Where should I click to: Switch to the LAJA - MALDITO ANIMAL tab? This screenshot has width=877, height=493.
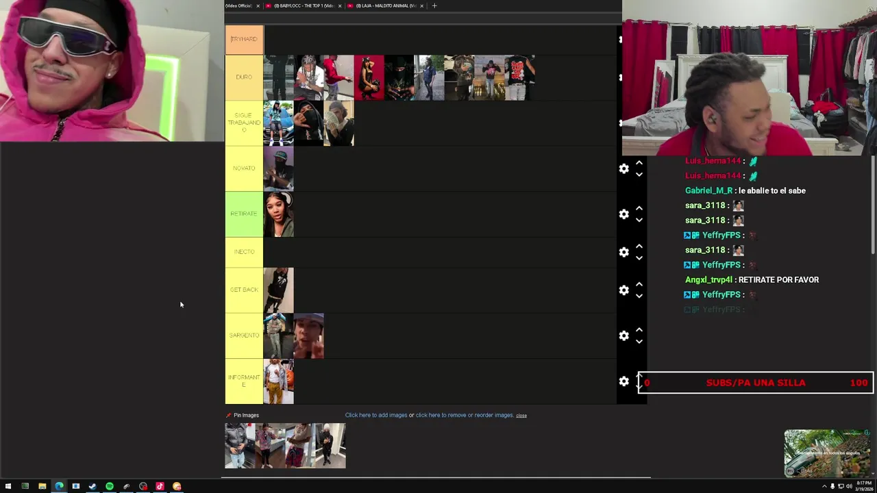pos(385,5)
